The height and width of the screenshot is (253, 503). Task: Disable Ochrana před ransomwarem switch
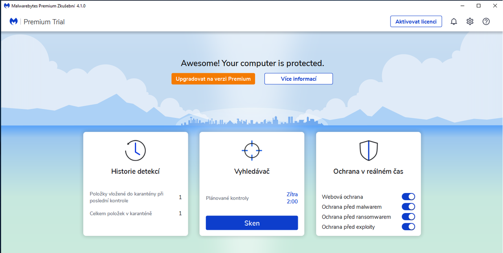[x=408, y=217]
